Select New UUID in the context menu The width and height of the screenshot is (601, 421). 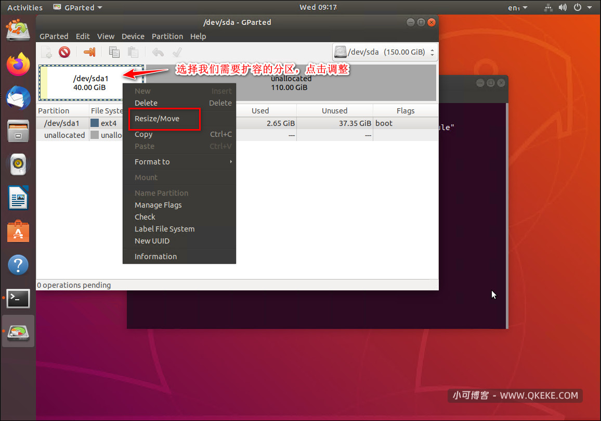tap(179, 241)
